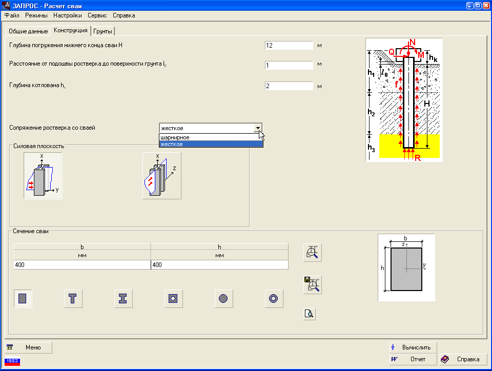Collapse the Сопряжение ростверка dropdown arrow

coord(258,128)
